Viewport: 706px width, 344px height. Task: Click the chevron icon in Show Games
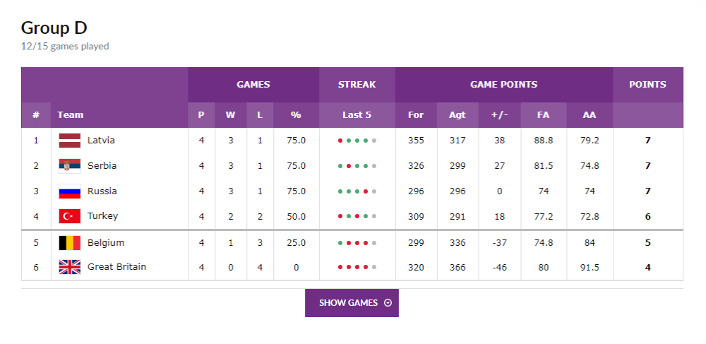click(388, 303)
